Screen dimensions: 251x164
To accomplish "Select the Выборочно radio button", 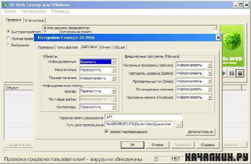I will [8, 45].
